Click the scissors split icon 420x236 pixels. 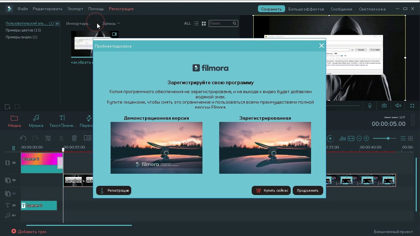[61, 138]
